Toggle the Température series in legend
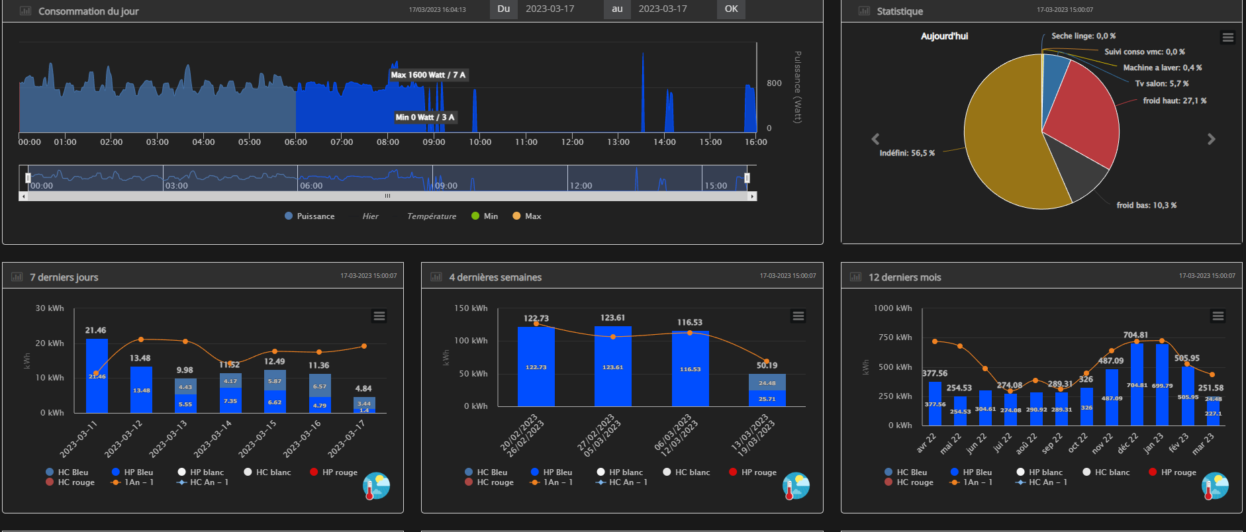This screenshot has width=1246, height=532. point(432,216)
